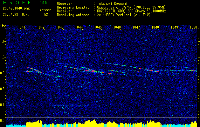Click the date stamp 25.04.28 10:40
The height and width of the screenshot is (127, 200).
pyautogui.click(x=16, y=15)
